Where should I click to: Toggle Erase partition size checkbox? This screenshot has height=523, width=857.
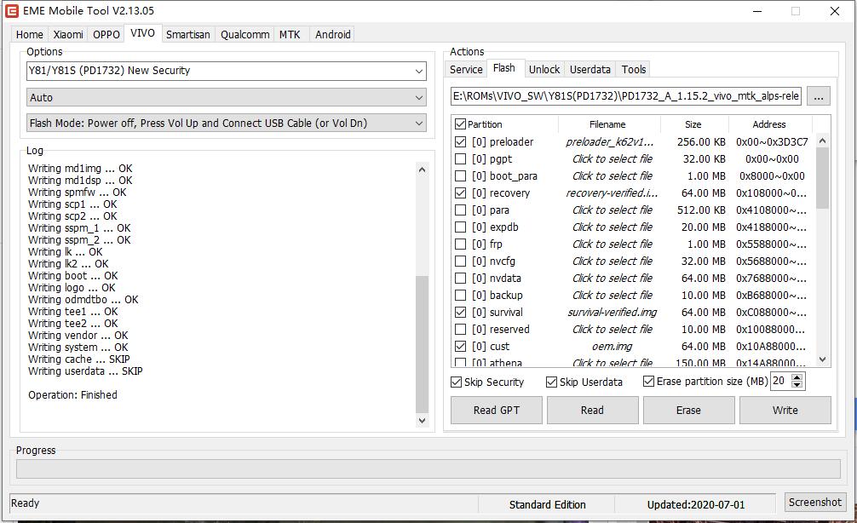(x=648, y=381)
